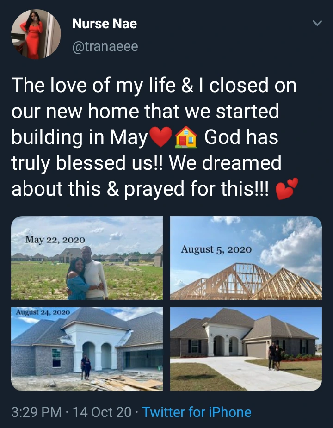This screenshot has height=428, width=333.
Task: Click the Twitter for iPhone source link
Action: coord(197,412)
